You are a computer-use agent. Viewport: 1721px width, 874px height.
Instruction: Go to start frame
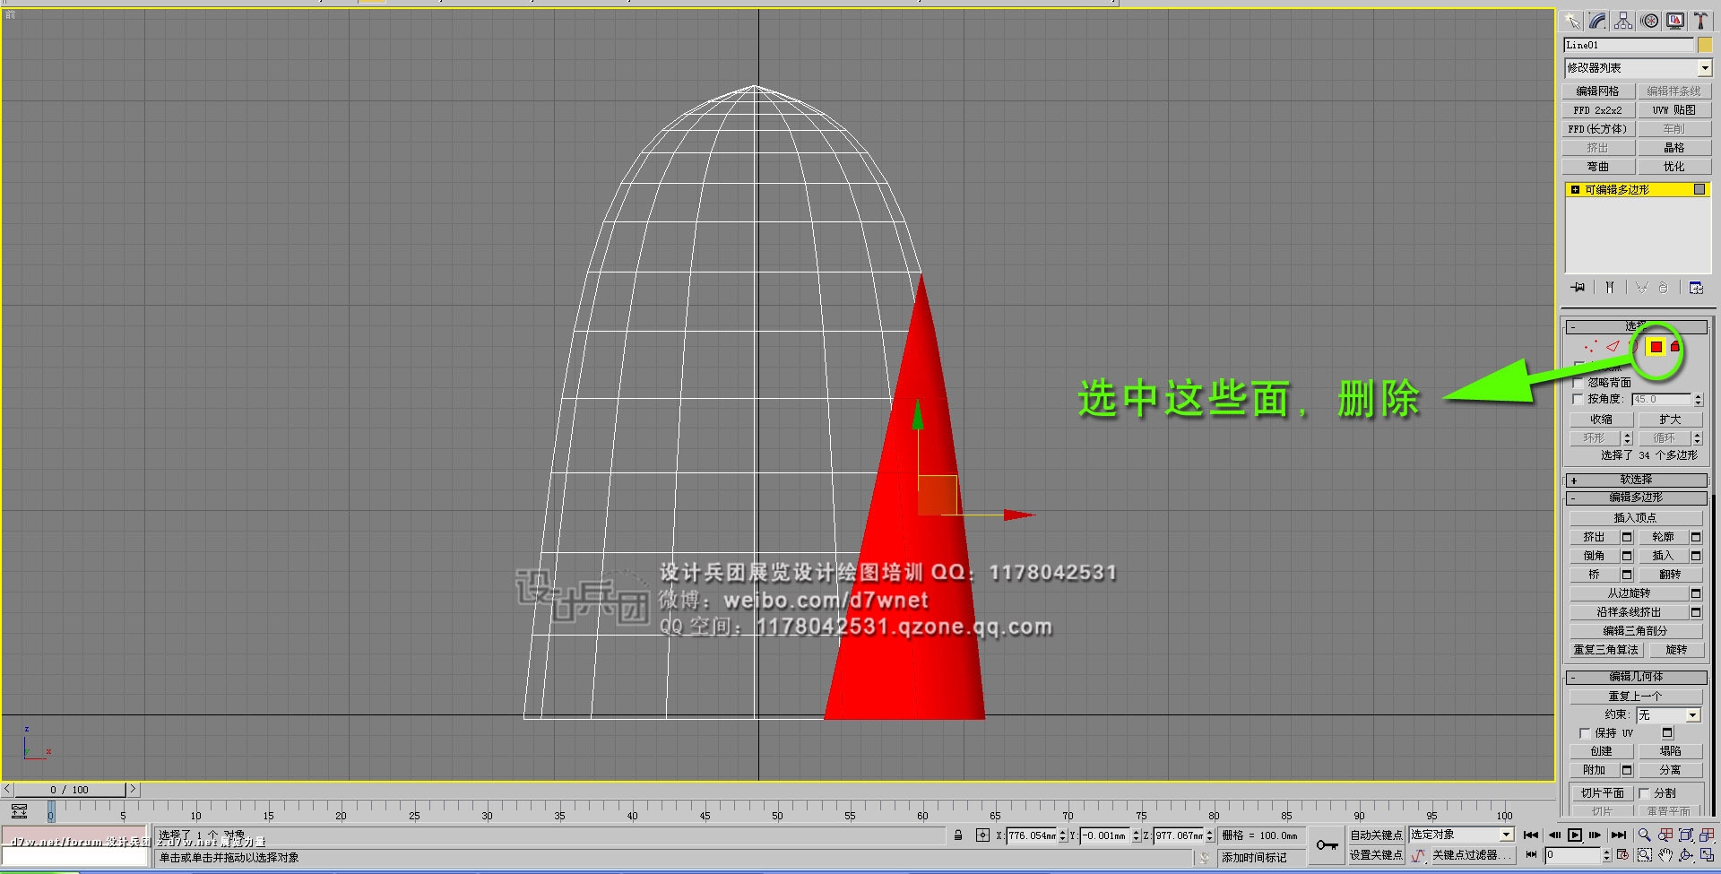coord(1531,835)
